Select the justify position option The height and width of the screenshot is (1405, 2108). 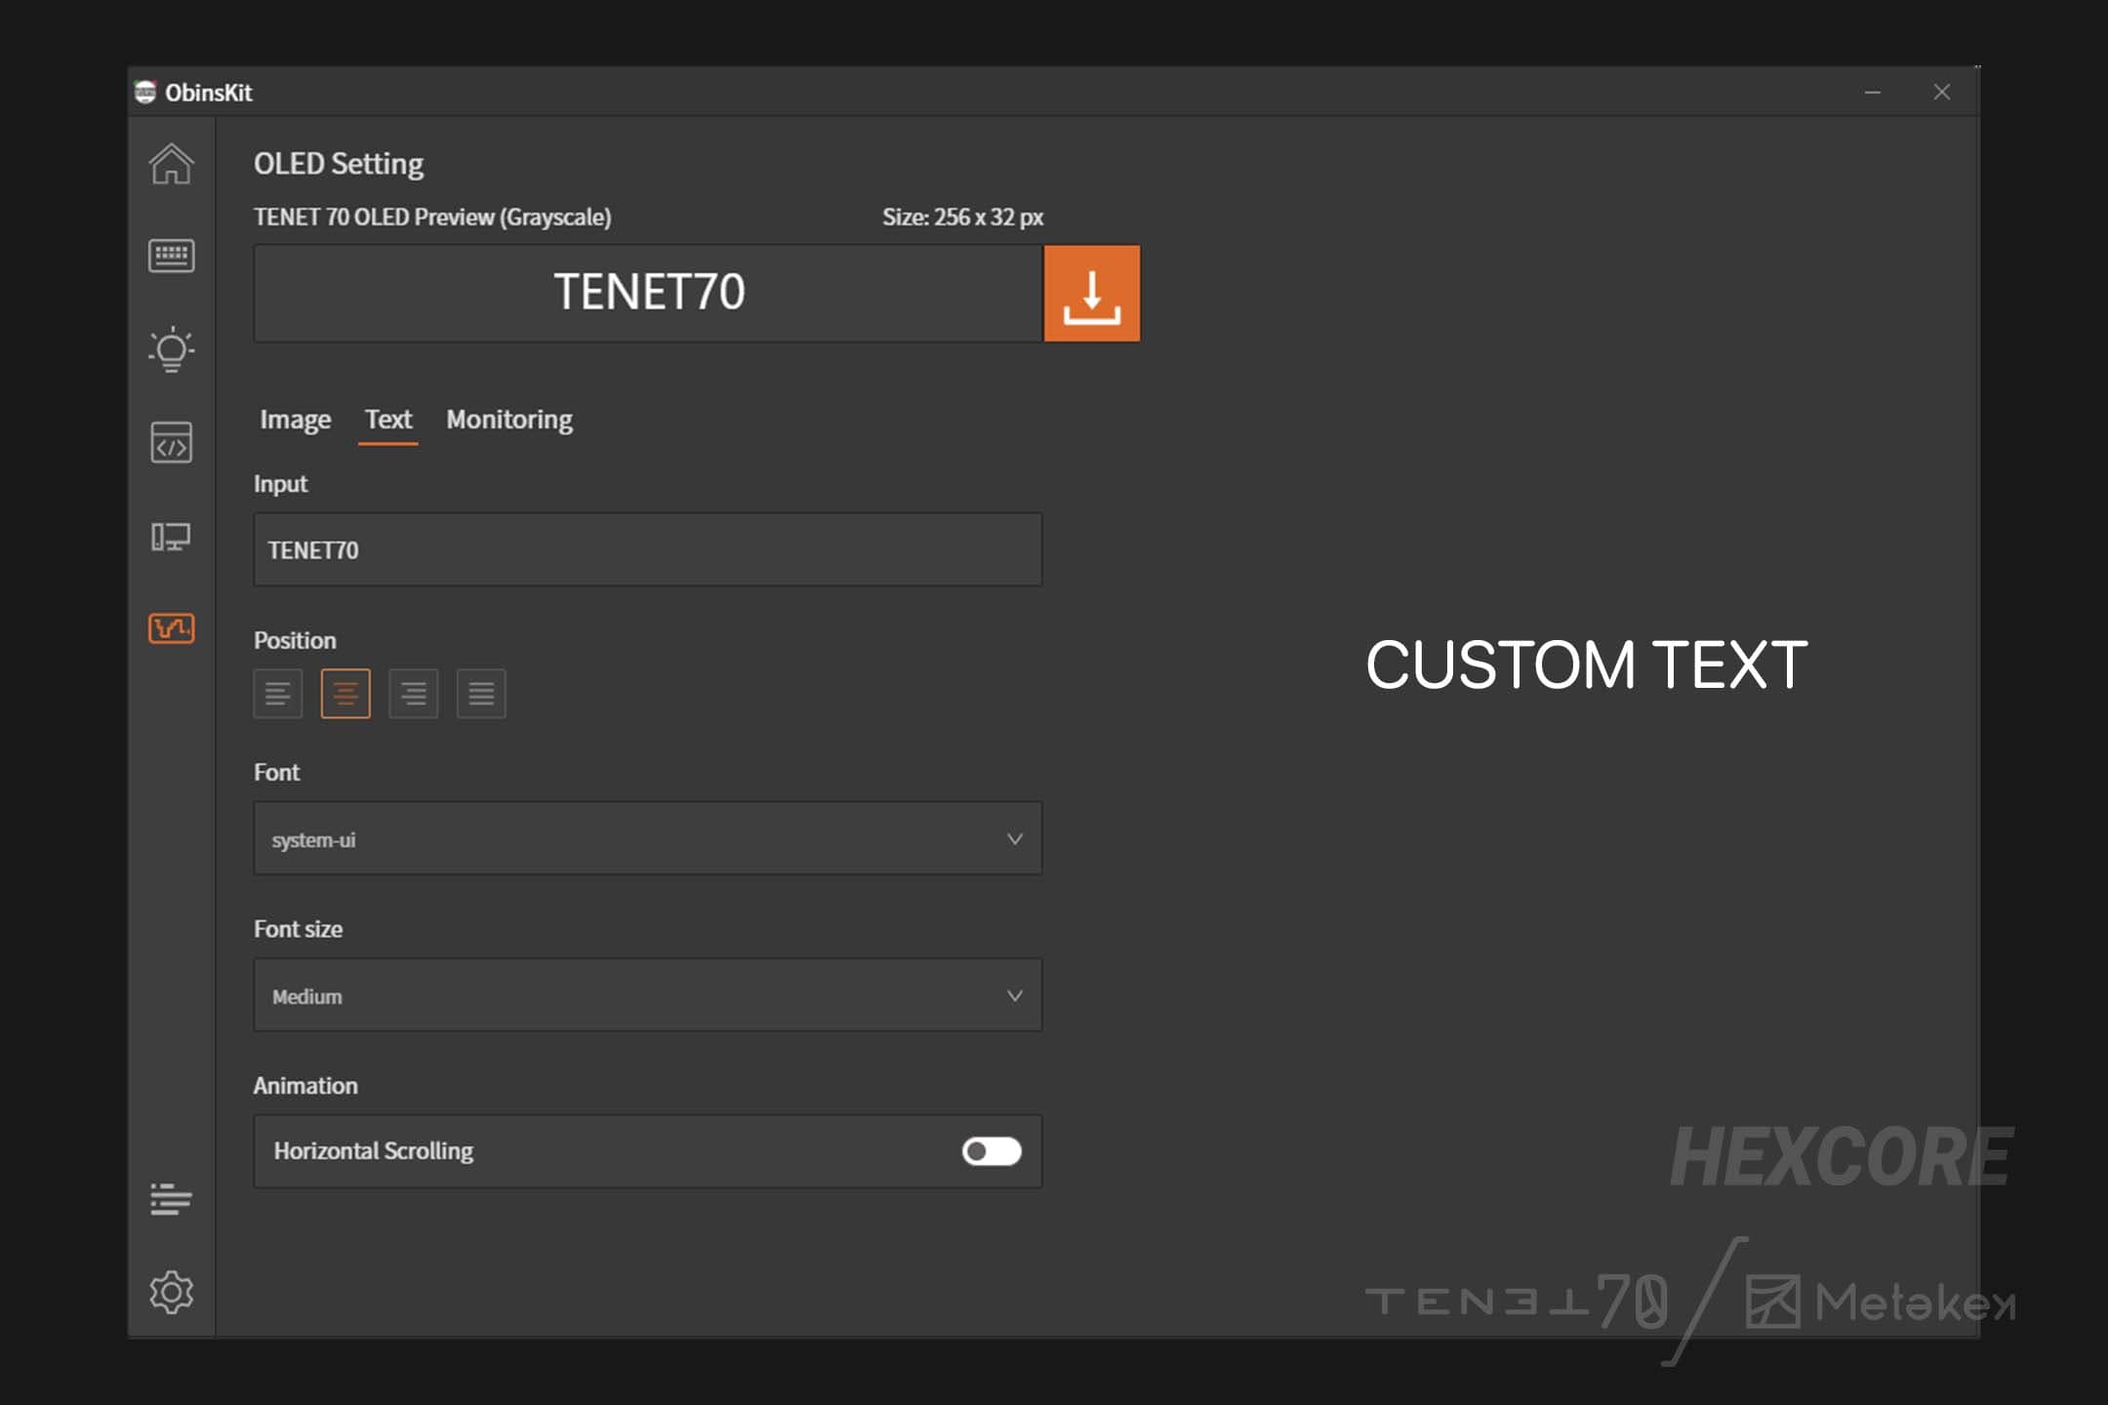pos(481,693)
